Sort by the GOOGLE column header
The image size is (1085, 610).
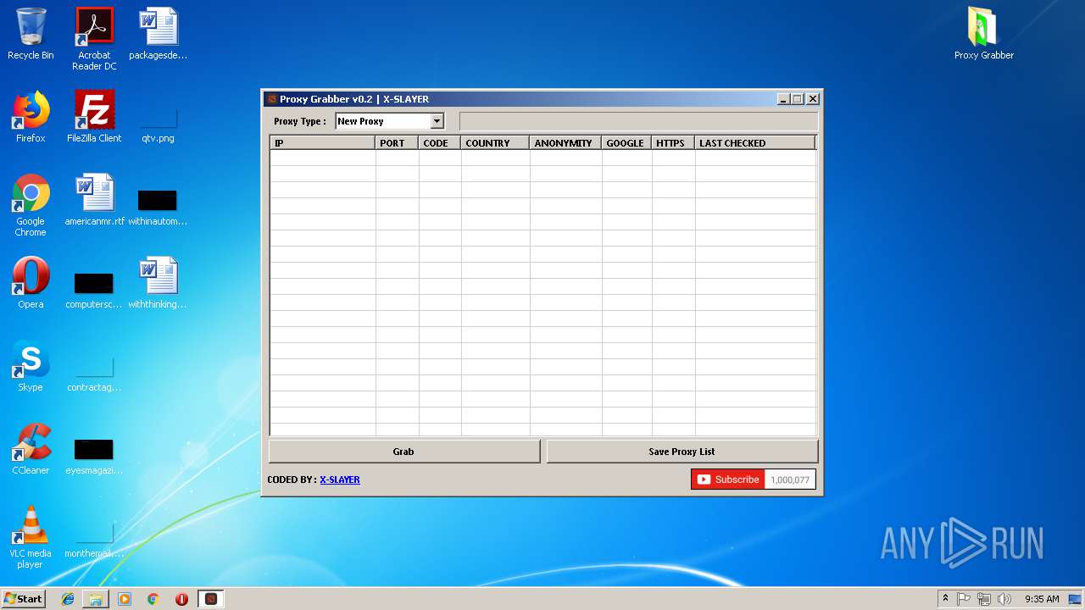pyautogui.click(x=626, y=143)
